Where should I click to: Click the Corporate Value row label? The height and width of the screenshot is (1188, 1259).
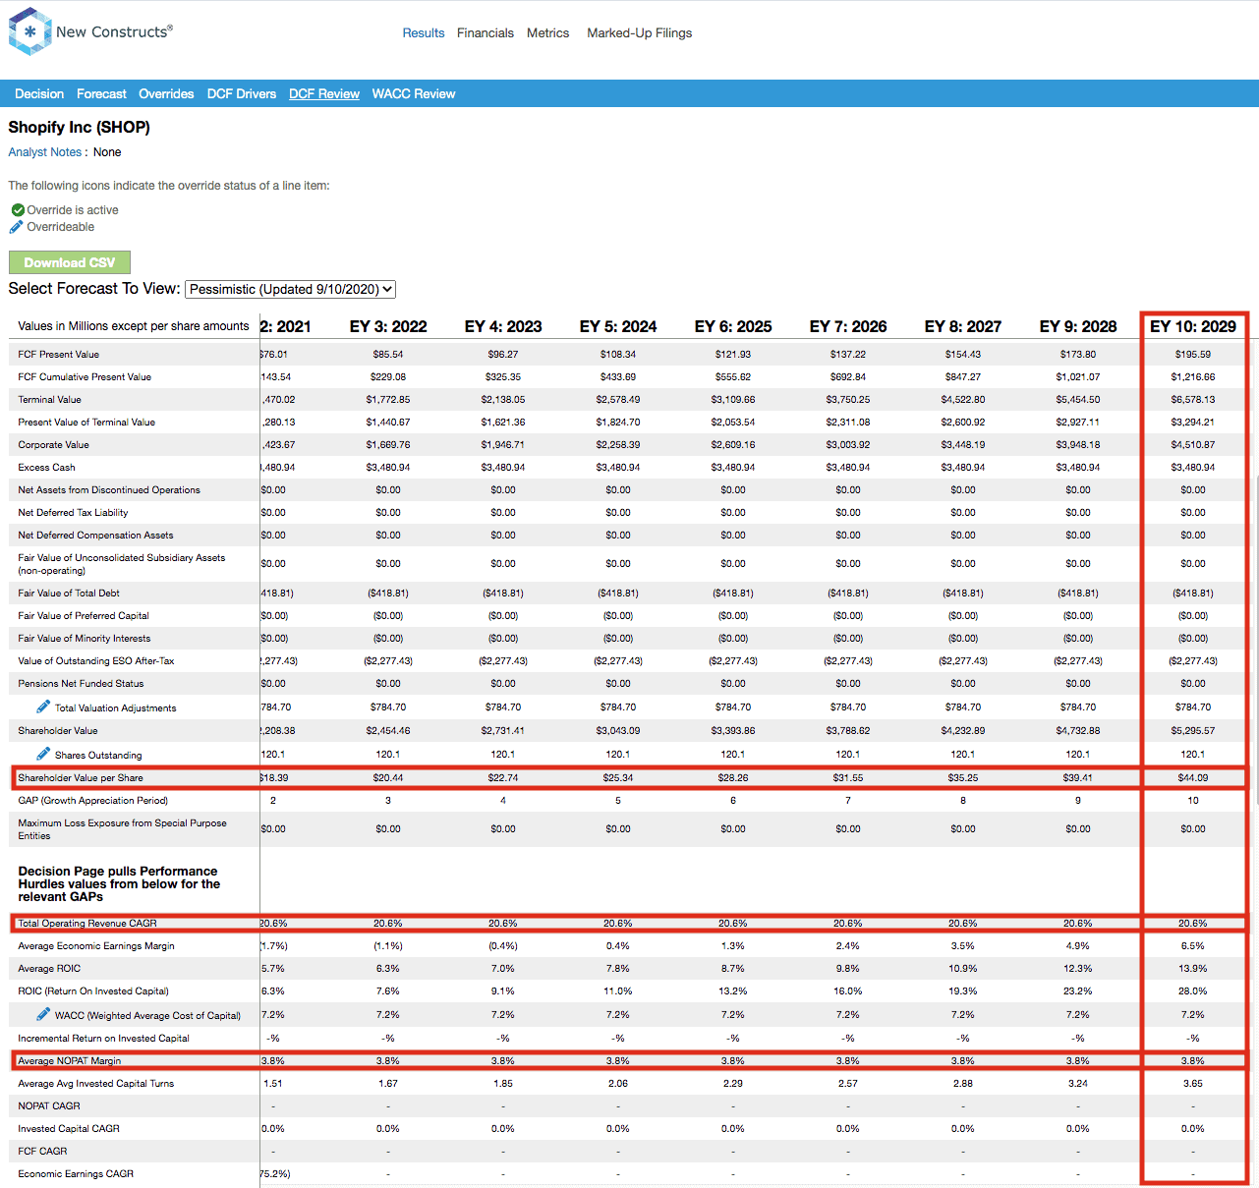53,445
